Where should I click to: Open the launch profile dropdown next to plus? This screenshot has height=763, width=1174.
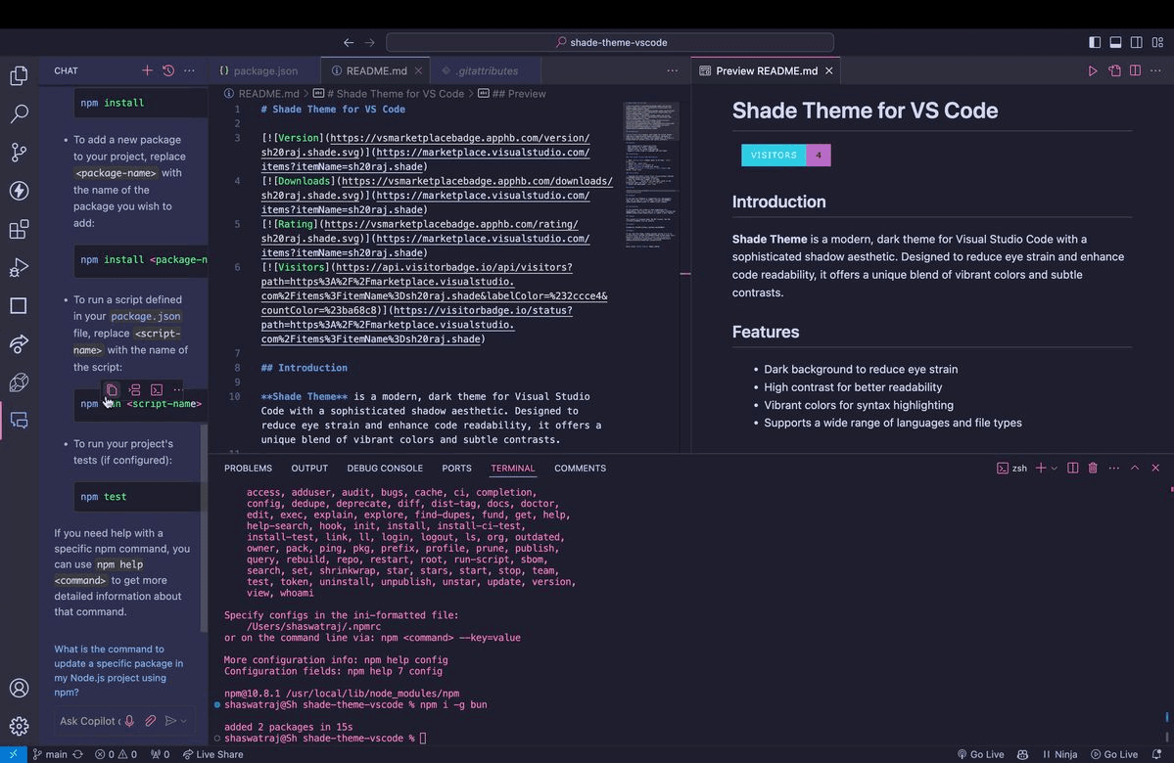(x=1054, y=468)
